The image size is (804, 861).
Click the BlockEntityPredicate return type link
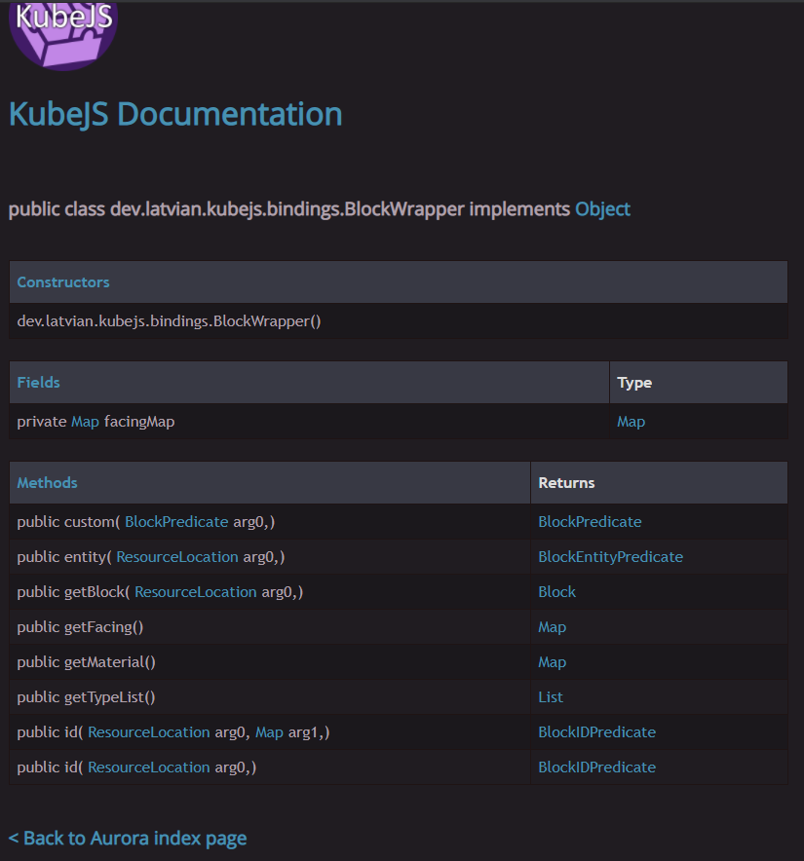click(x=610, y=557)
